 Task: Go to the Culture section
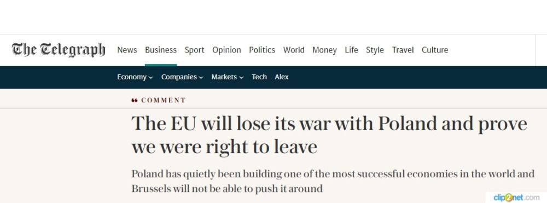coord(435,50)
